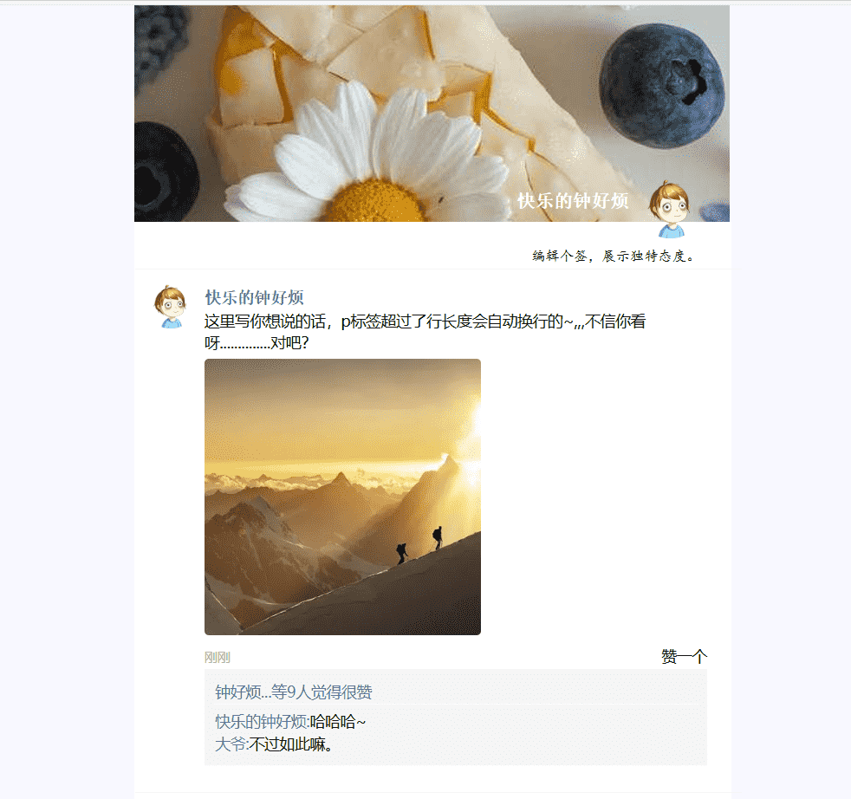Open the list 钟好烦...等9人觉得很赞
851x799 pixels.
tap(294, 692)
